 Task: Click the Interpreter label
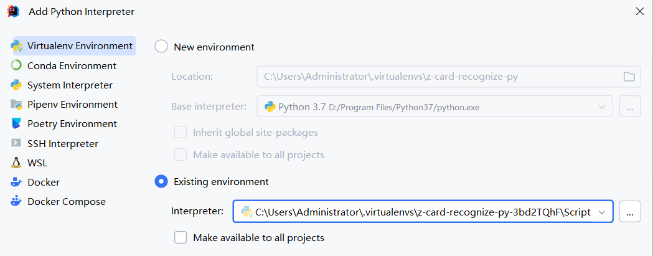click(x=197, y=211)
